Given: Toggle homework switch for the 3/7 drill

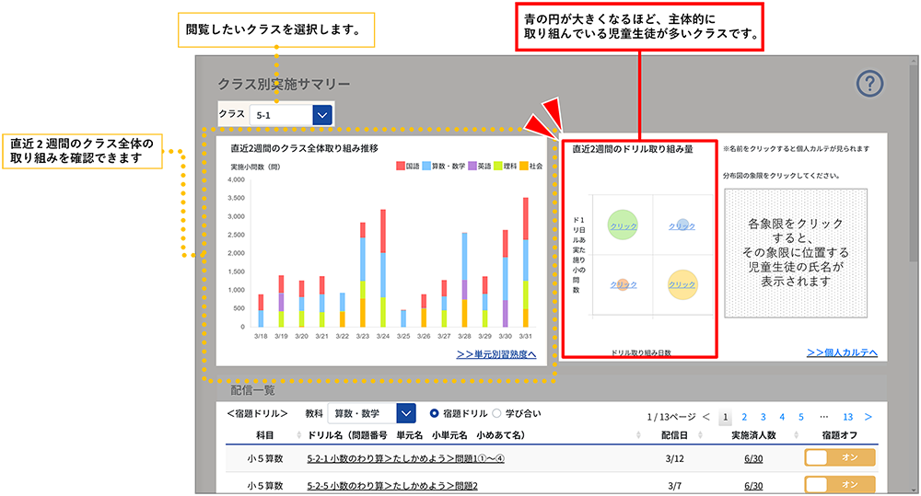Looking at the screenshot, I should pyautogui.click(x=839, y=484).
